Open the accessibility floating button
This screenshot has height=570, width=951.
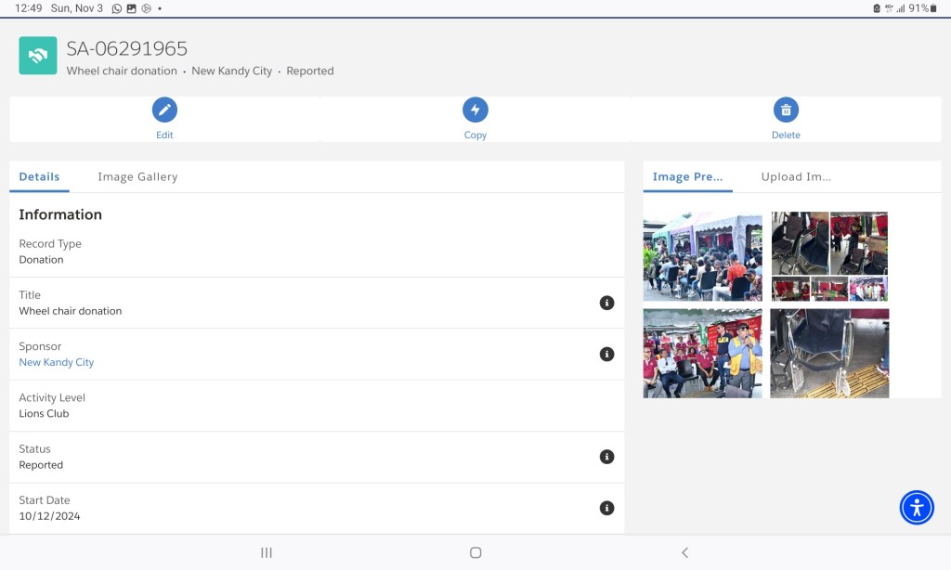point(917,508)
